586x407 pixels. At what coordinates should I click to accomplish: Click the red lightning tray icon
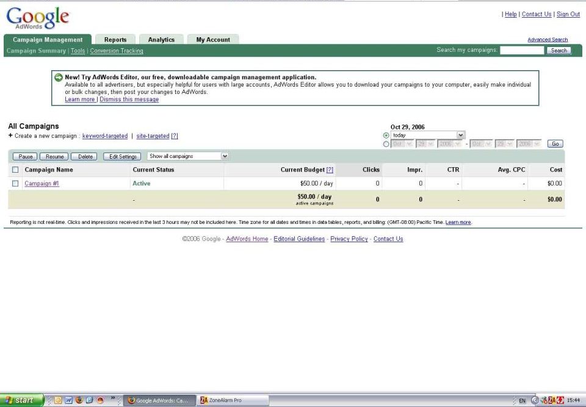pos(560,400)
